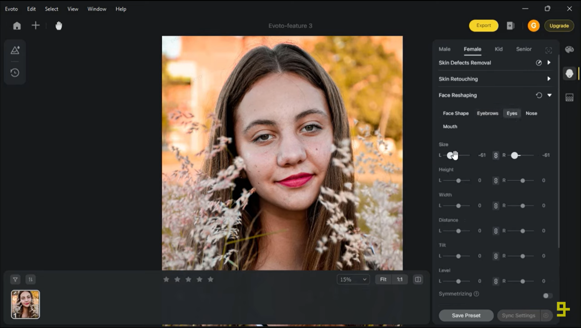This screenshot has height=328, width=581.
Task: Open edit history with the clock icon
Action: coord(15,73)
